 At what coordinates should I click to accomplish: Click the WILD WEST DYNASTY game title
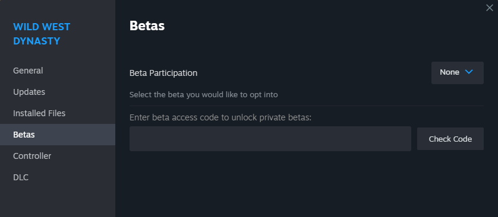(42, 34)
